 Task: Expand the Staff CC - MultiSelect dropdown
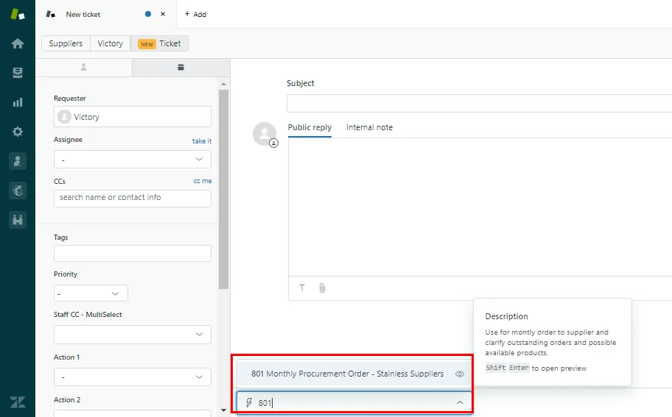click(133, 335)
